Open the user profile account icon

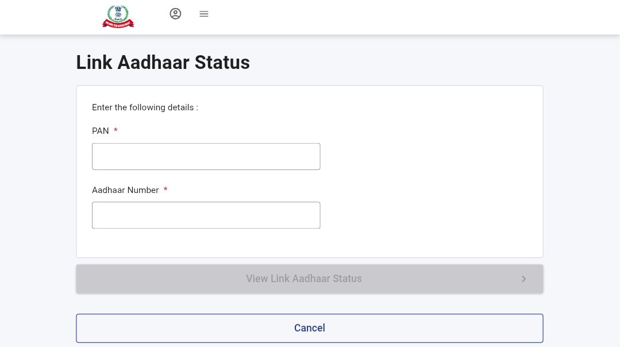[x=175, y=14]
